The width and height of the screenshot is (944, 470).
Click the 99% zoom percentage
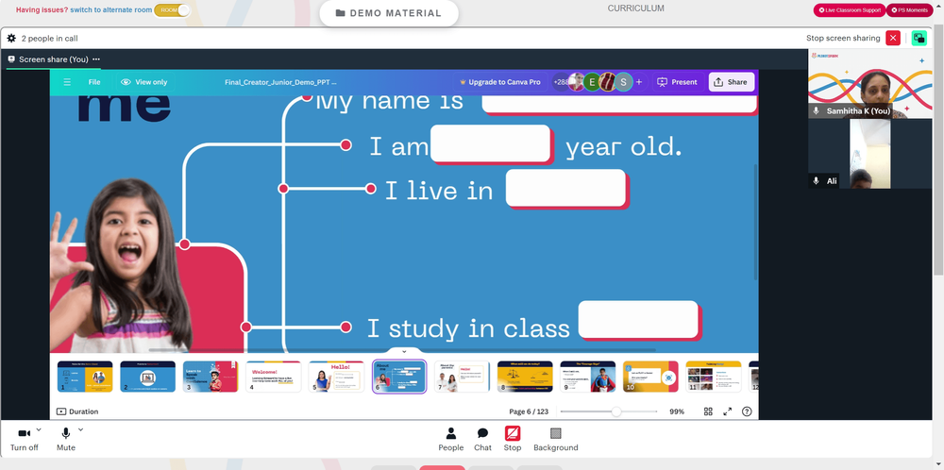point(677,411)
